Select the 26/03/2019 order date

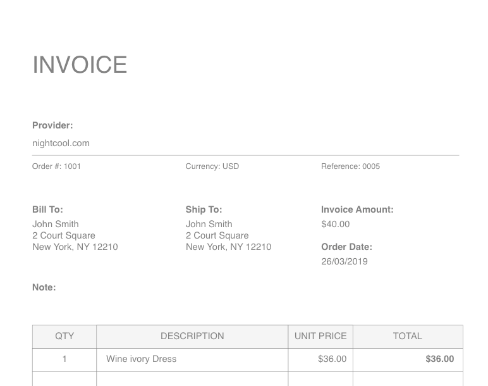coord(344,261)
